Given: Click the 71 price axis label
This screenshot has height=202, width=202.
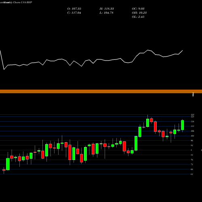Looking at the screenshot, I should coord(192,164).
